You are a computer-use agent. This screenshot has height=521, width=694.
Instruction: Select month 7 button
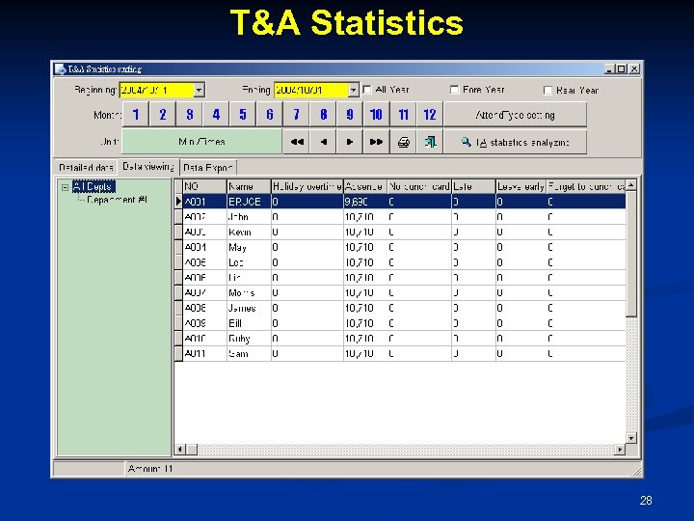tap(297, 115)
